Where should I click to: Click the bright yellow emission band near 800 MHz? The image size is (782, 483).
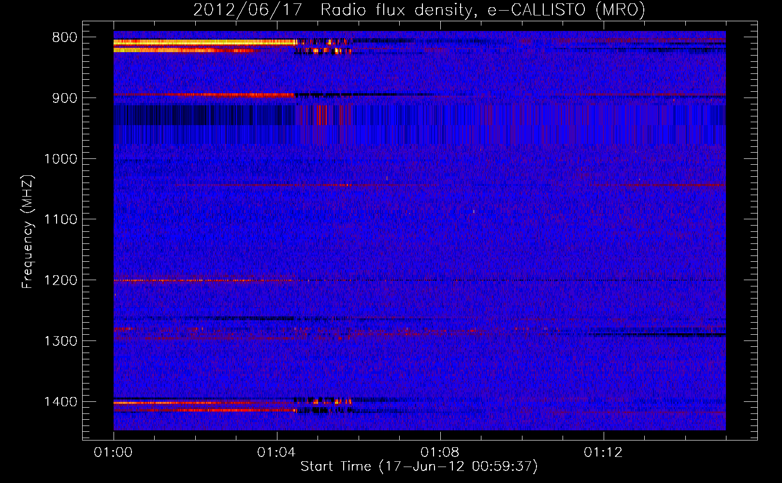click(205, 43)
